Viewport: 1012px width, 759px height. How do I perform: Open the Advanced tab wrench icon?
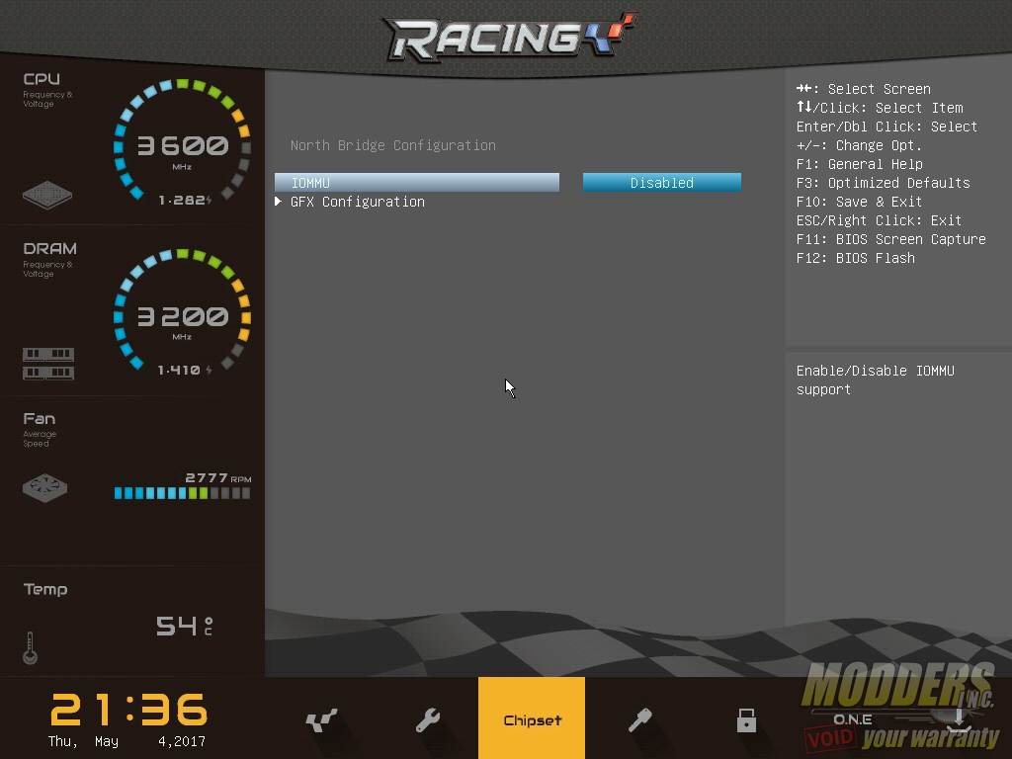point(428,719)
